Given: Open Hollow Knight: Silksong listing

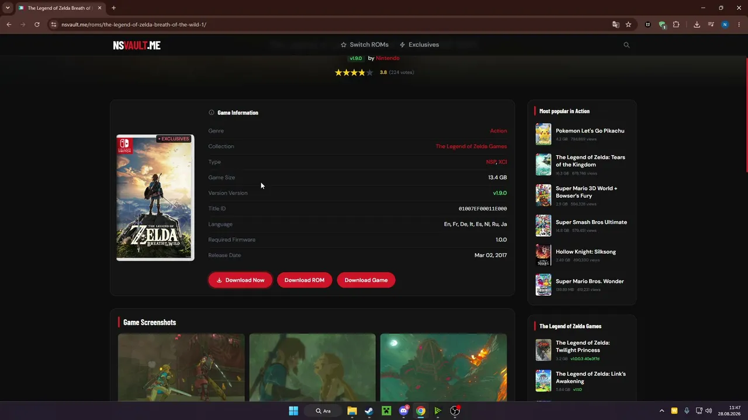Looking at the screenshot, I should click(x=581, y=255).
